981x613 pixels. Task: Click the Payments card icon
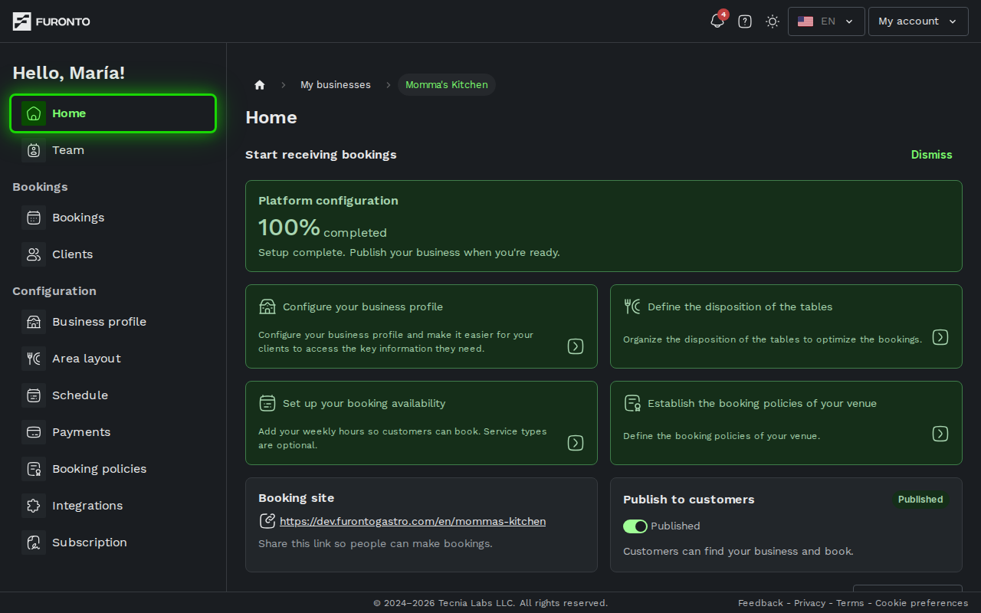click(x=34, y=432)
